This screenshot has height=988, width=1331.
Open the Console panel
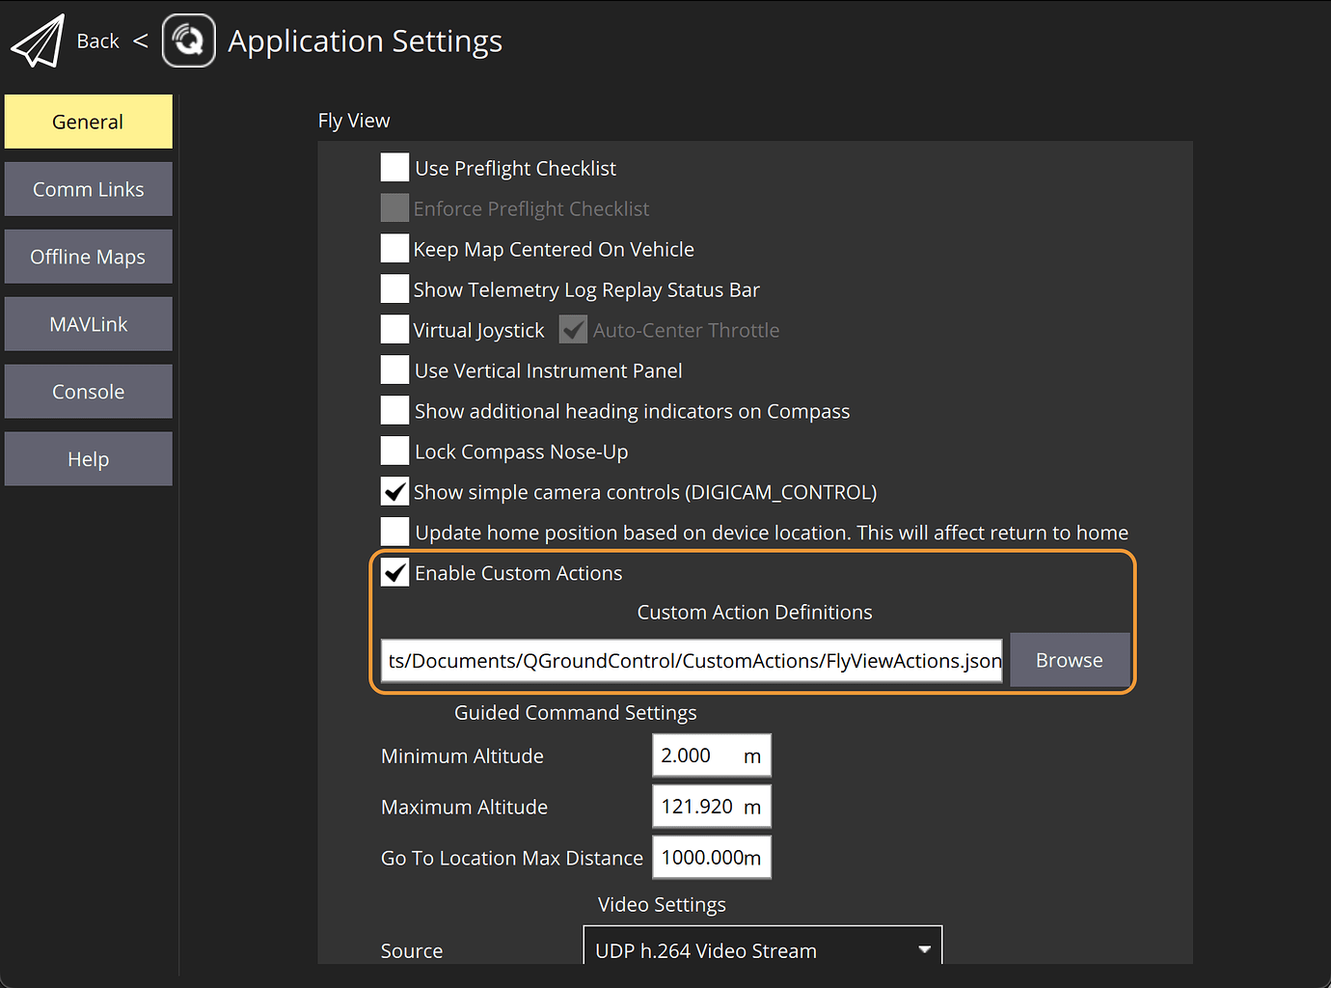point(88,392)
